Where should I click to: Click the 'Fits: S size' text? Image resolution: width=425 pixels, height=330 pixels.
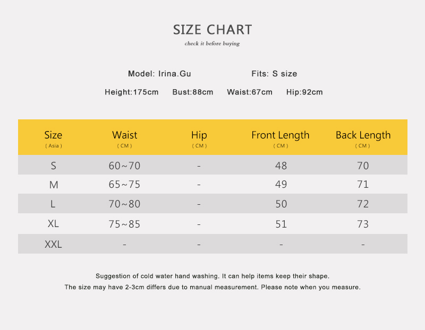pos(274,74)
